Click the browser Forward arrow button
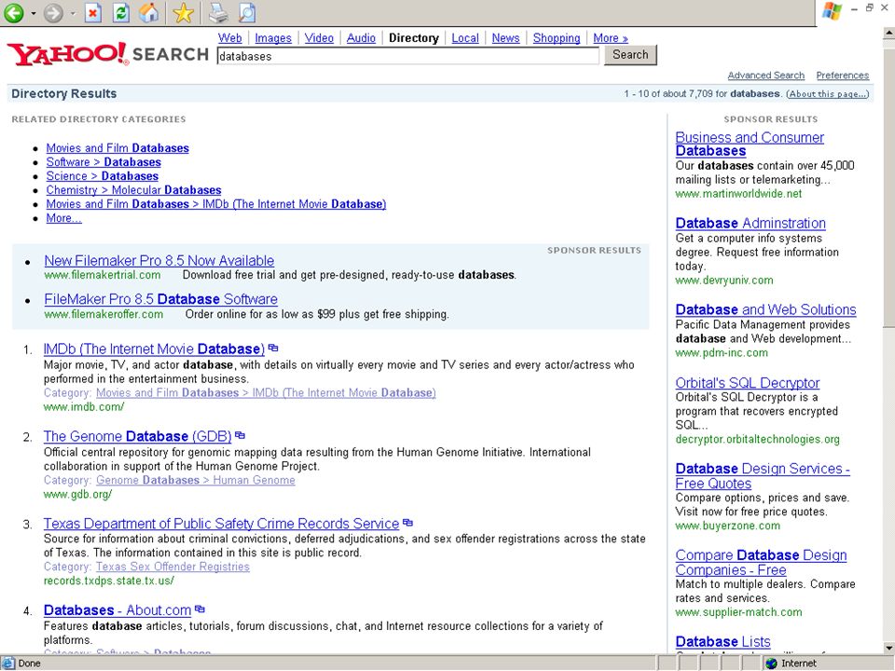Screen dimensions: 895x671 click(54, 12)
